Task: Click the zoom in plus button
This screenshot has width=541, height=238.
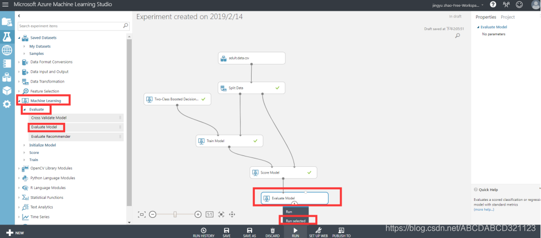Action: [x=198, y=214]
